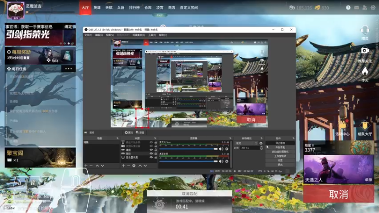Open OBS 设置 settings button
379x213 pixels.
coord(280,160)
